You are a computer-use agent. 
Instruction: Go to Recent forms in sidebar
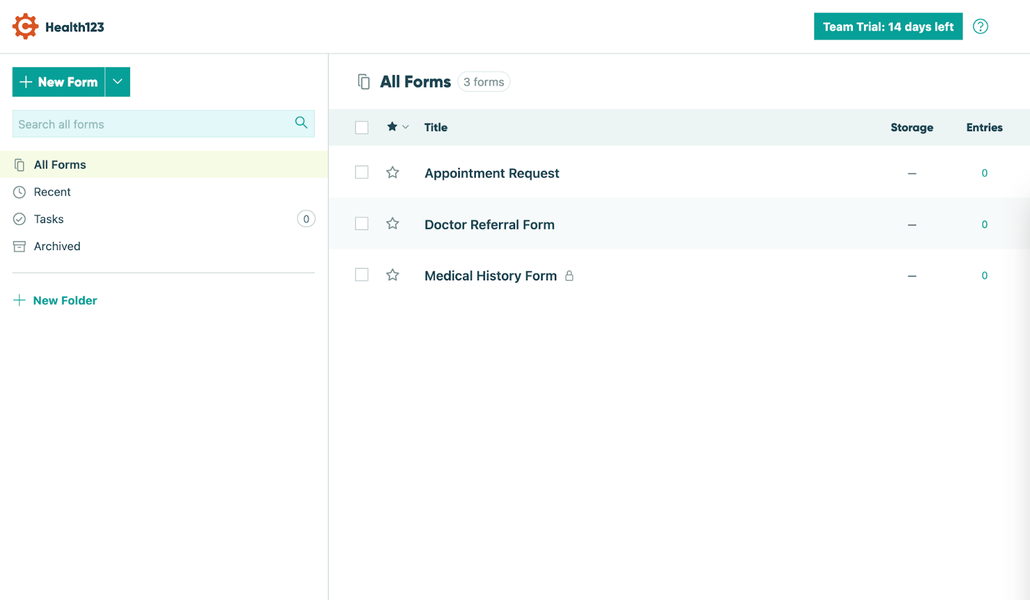click(52, 192)
